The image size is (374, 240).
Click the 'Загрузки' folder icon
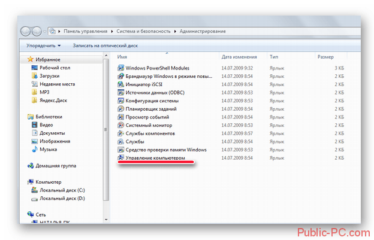click(35, 76)
